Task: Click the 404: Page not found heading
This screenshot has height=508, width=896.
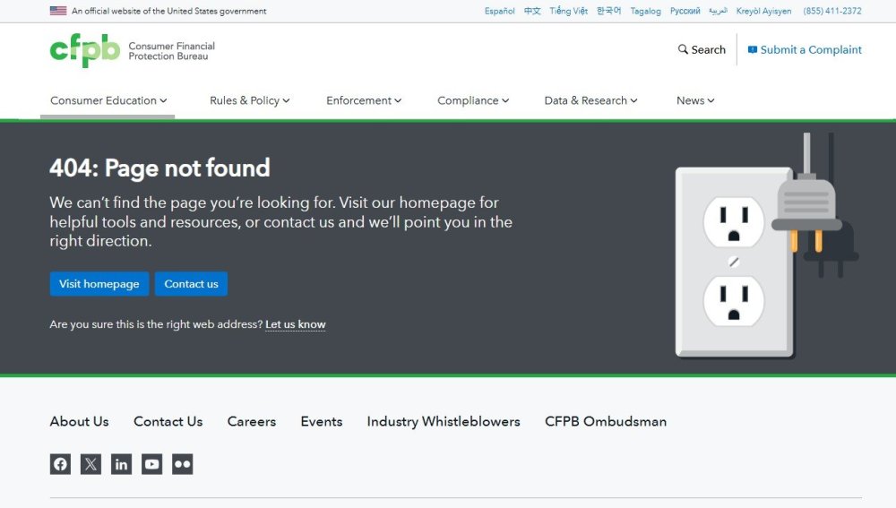Action: [x=159, y=168]
